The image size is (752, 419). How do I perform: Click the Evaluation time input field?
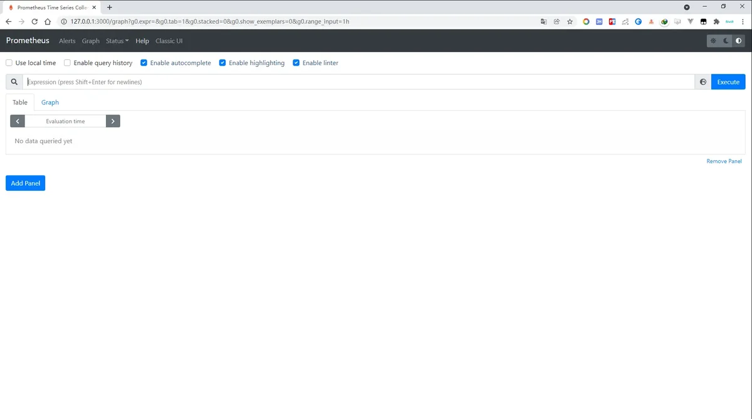(x=65, y=121)
